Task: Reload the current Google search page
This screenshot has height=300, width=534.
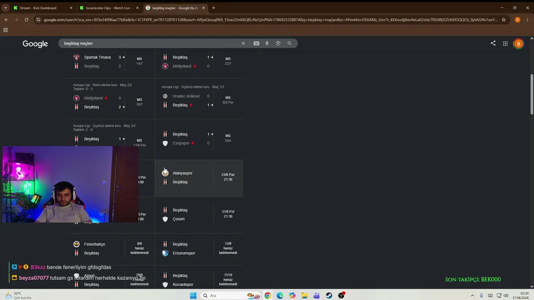Action: point(26,20)
